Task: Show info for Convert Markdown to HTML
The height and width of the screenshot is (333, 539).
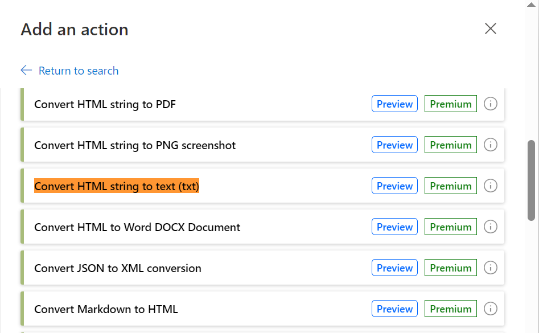Action: coord(491,309)
